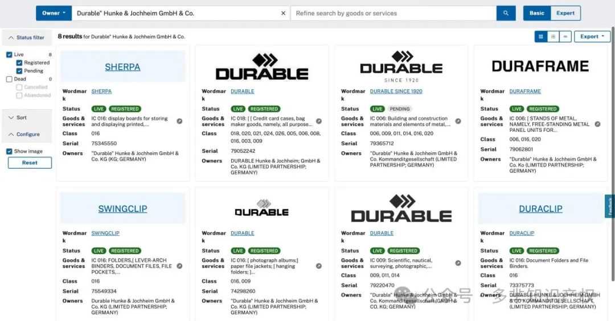615x321 pixels.
Task: Click serial number 73375773
Action: 522,285
